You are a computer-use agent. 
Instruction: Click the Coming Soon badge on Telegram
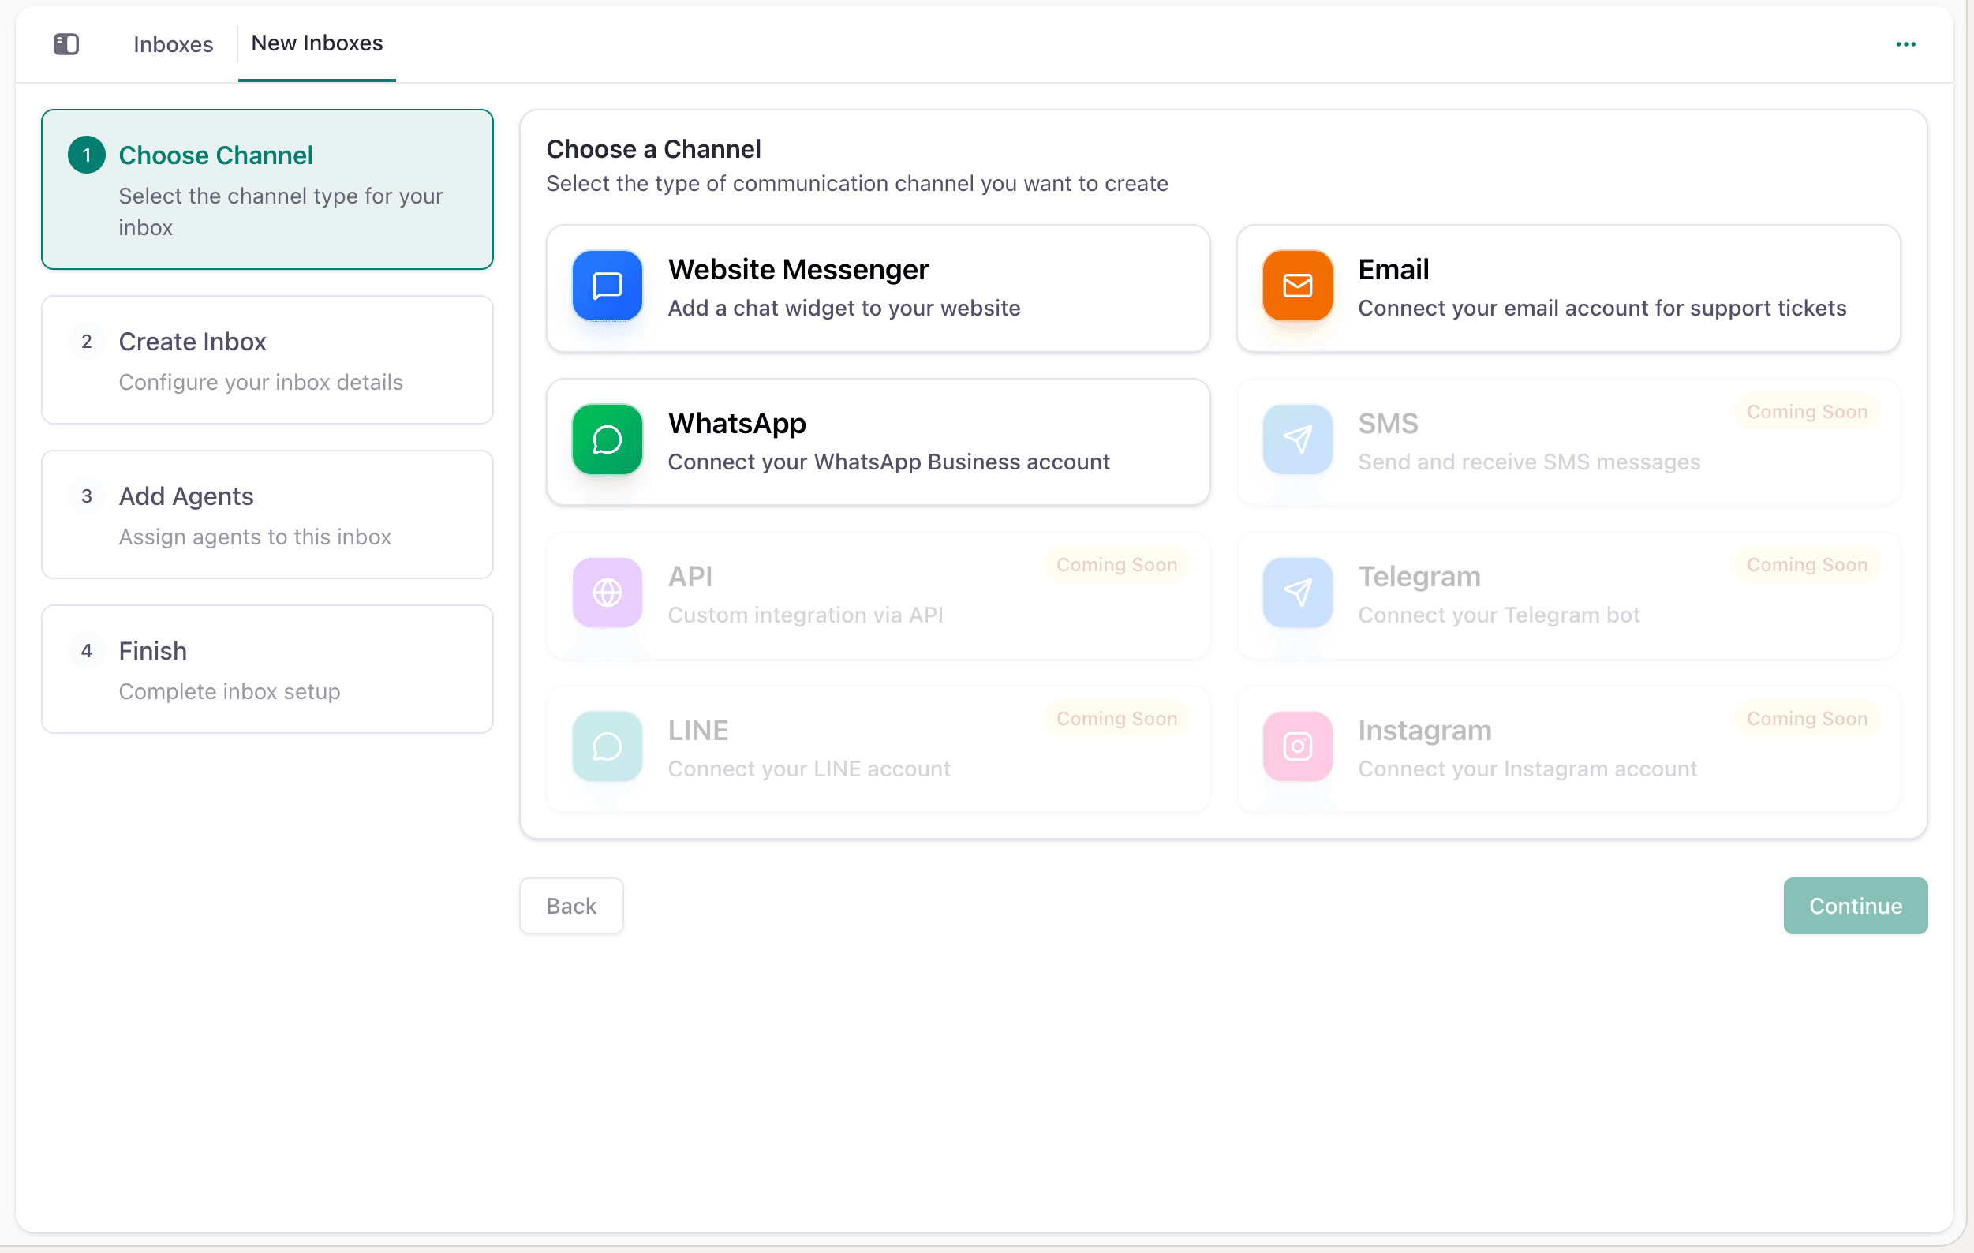[x=1807, y=565]
